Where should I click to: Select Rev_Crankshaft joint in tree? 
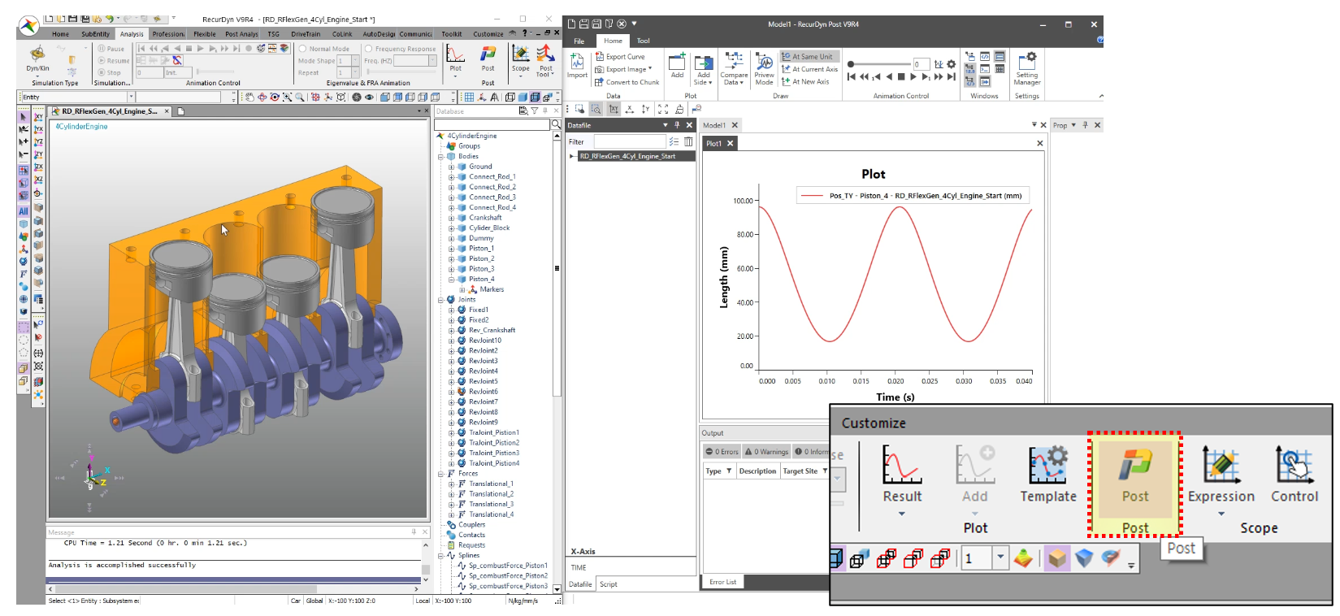[492, 331]
